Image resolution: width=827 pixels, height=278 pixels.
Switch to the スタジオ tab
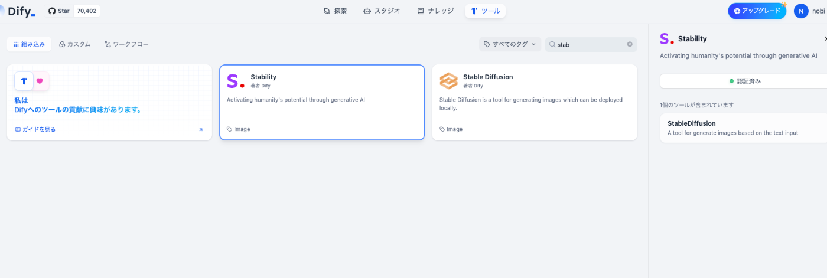click(x=382, y=11)
